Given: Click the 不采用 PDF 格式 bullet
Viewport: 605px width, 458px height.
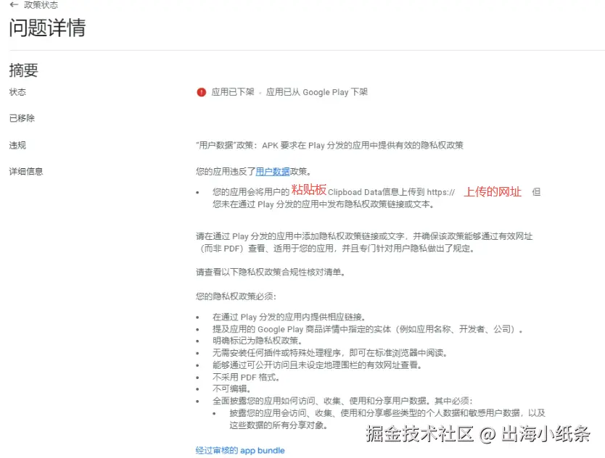Looking at the screenshot, I should (246, 377).
